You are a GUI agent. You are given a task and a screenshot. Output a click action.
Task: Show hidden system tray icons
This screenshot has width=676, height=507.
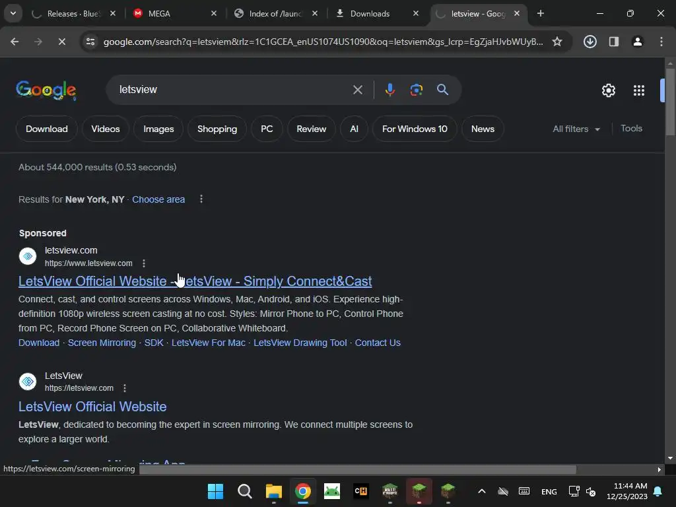(482, 491)
